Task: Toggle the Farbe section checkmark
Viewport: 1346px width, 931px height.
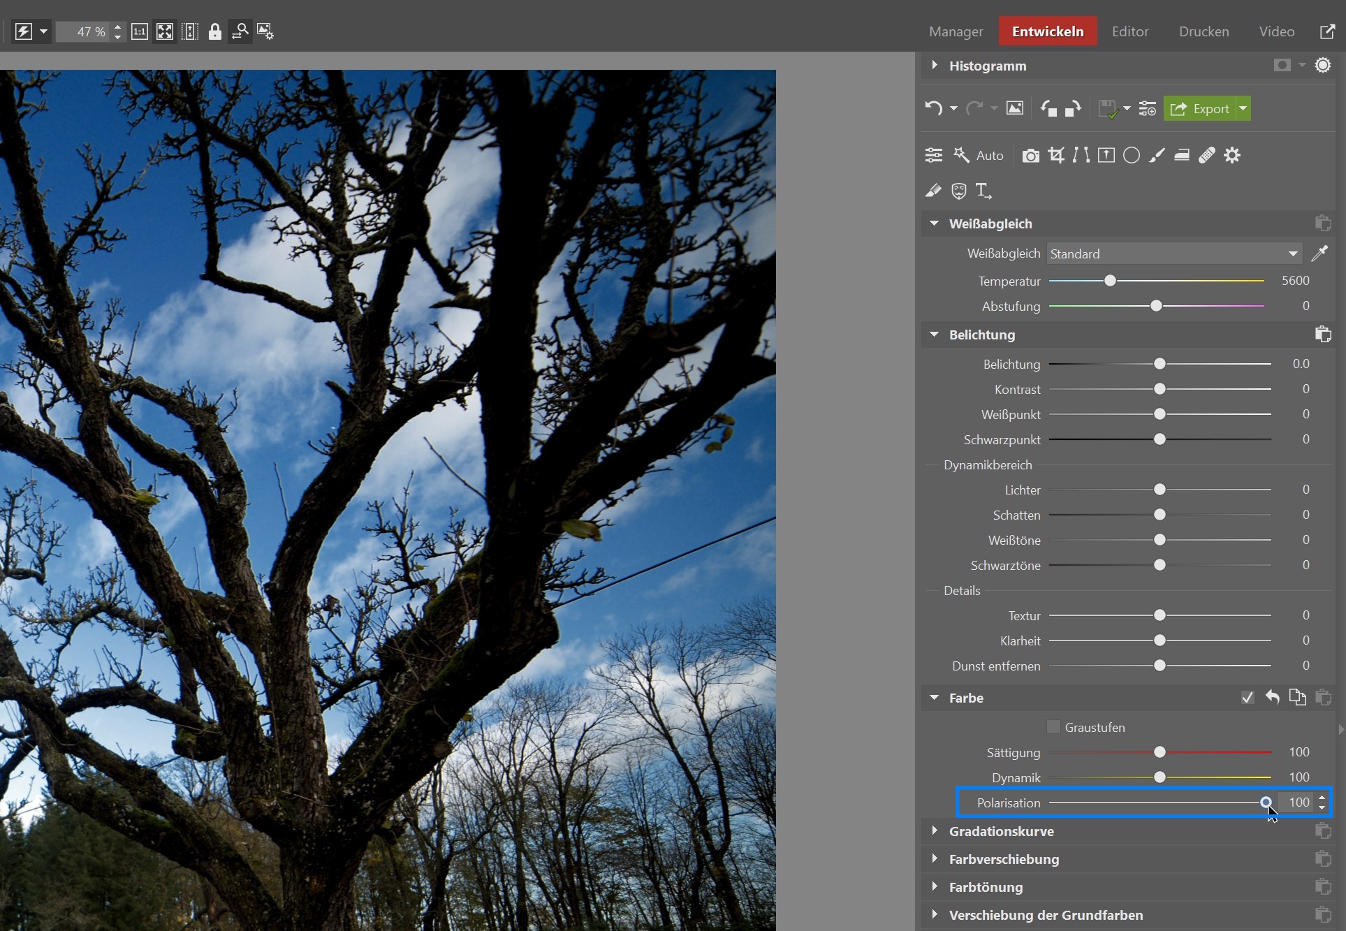Action: point(1248,698)
